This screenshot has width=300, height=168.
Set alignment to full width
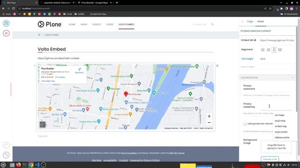point(280,50)
